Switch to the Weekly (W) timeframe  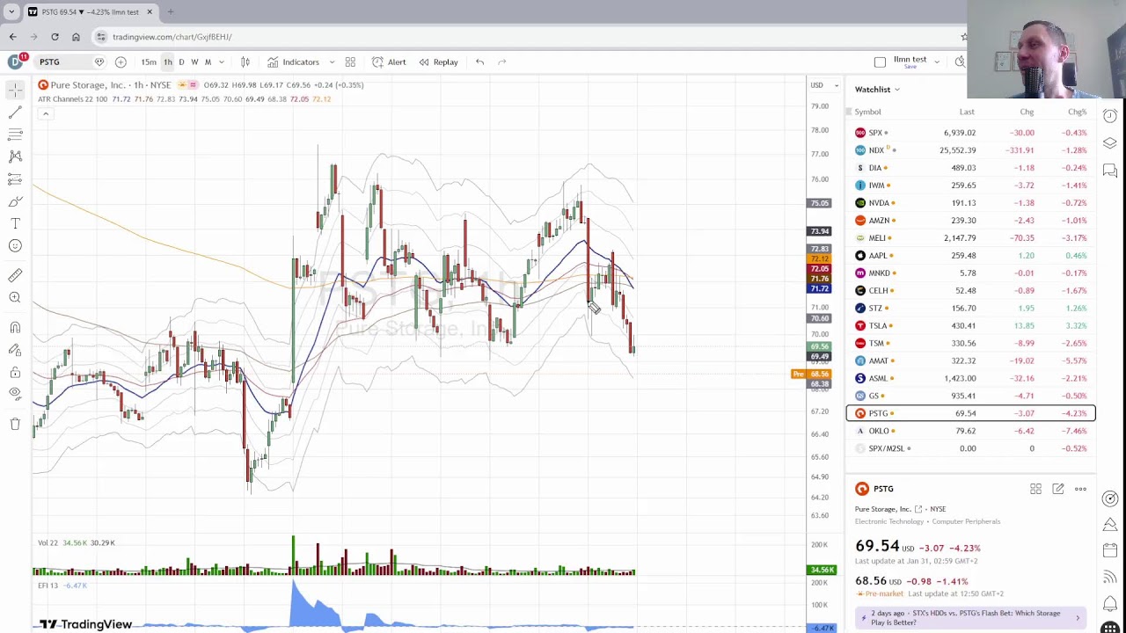tap(194, 62)
